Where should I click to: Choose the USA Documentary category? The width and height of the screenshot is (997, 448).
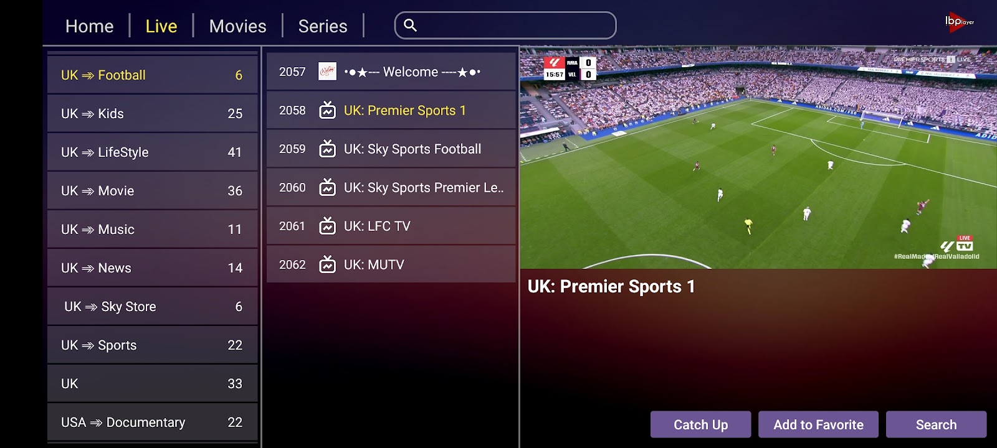pyautogui.click(x=153, y=422)
